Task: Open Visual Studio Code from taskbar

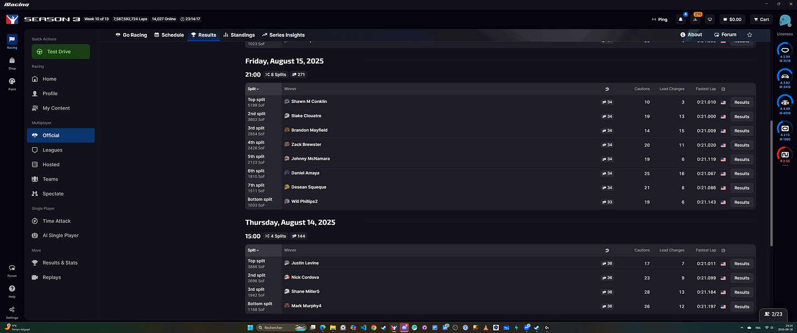Action: [363, 328]
